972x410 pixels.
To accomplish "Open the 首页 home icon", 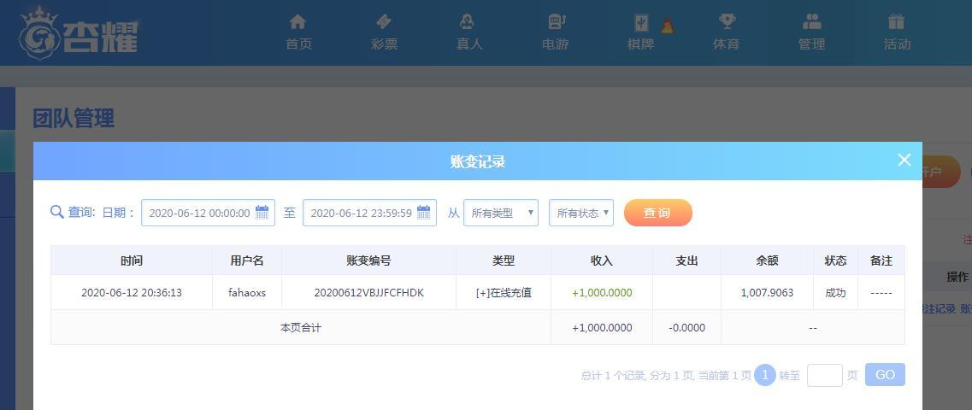I will [298, 22].
